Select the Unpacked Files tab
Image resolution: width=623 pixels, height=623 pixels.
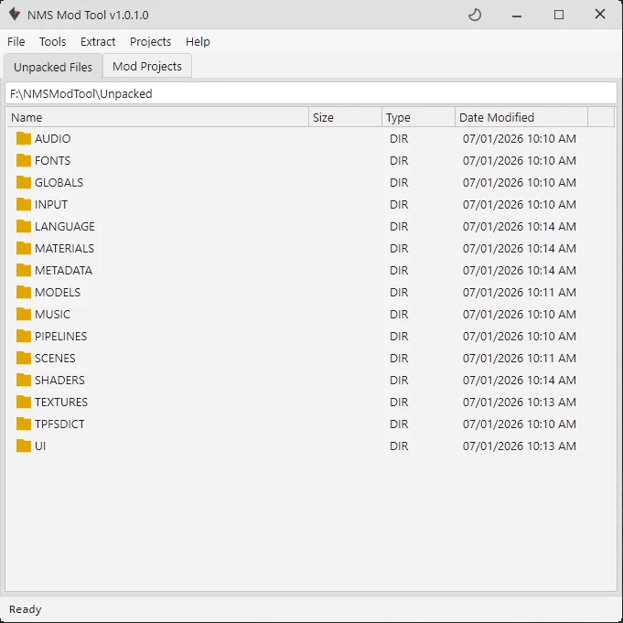coord(53,67)
